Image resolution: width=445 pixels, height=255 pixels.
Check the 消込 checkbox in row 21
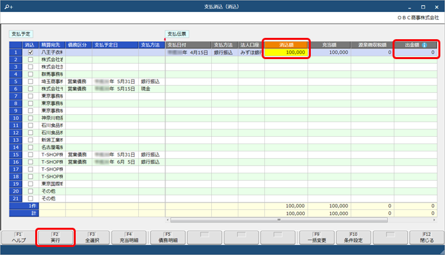pyautogui.click(x=31, y=199)
